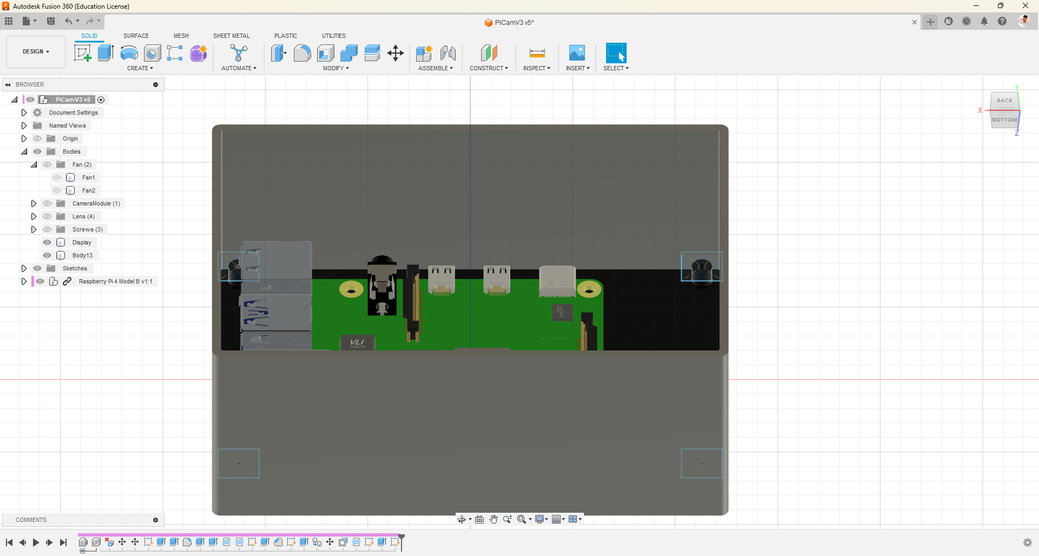Open the MODIFY menu

tap(336, 68)
